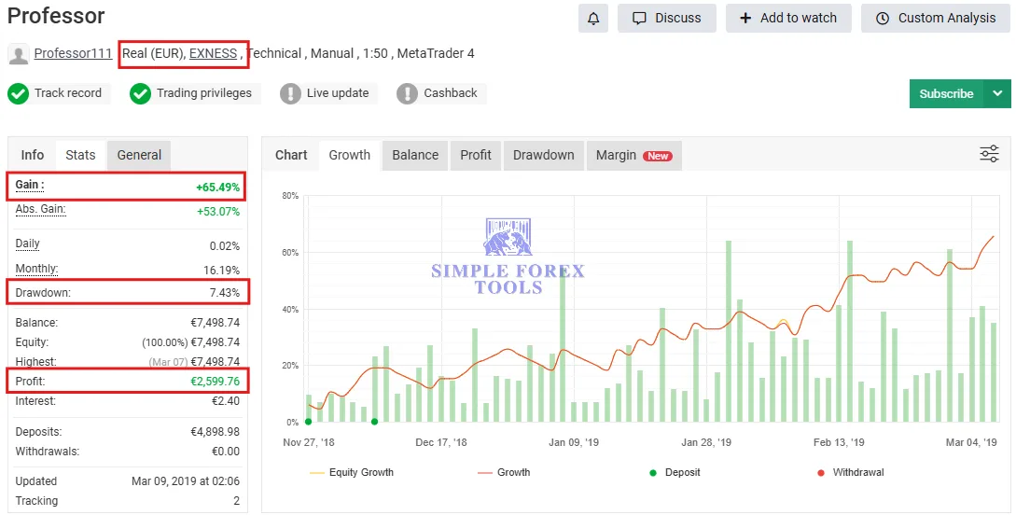Click Live update warning icon

(290, 93)
